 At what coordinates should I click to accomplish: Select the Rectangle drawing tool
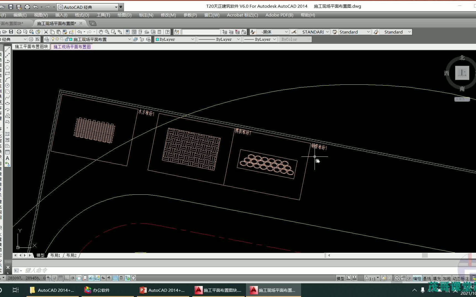[x=7, y=73]
